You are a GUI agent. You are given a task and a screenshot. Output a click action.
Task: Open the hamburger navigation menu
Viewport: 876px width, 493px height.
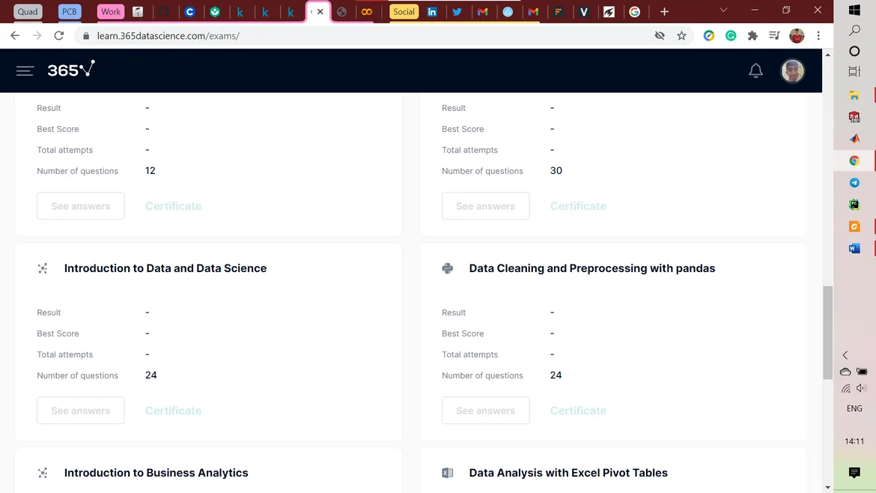25,70
